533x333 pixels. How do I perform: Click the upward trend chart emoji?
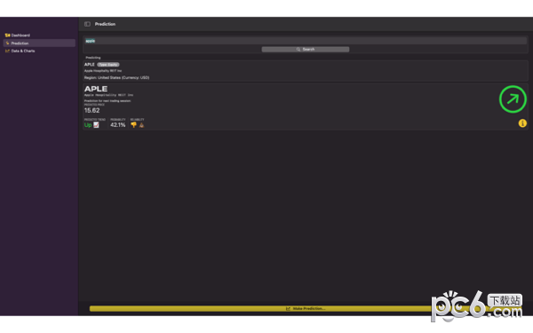[96, 125]
